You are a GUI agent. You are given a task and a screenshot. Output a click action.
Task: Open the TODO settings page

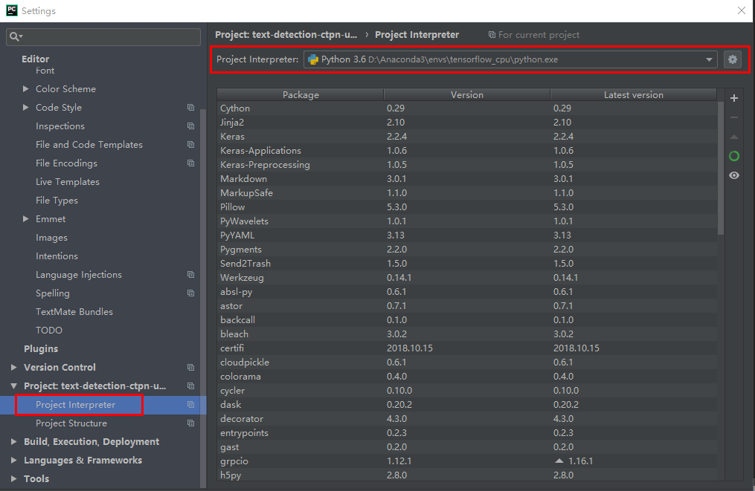(49, 331)
